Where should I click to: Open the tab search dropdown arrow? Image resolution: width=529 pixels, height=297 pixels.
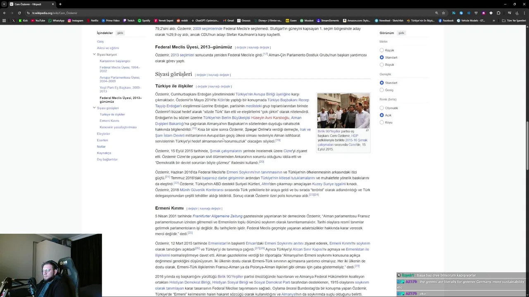5,4
